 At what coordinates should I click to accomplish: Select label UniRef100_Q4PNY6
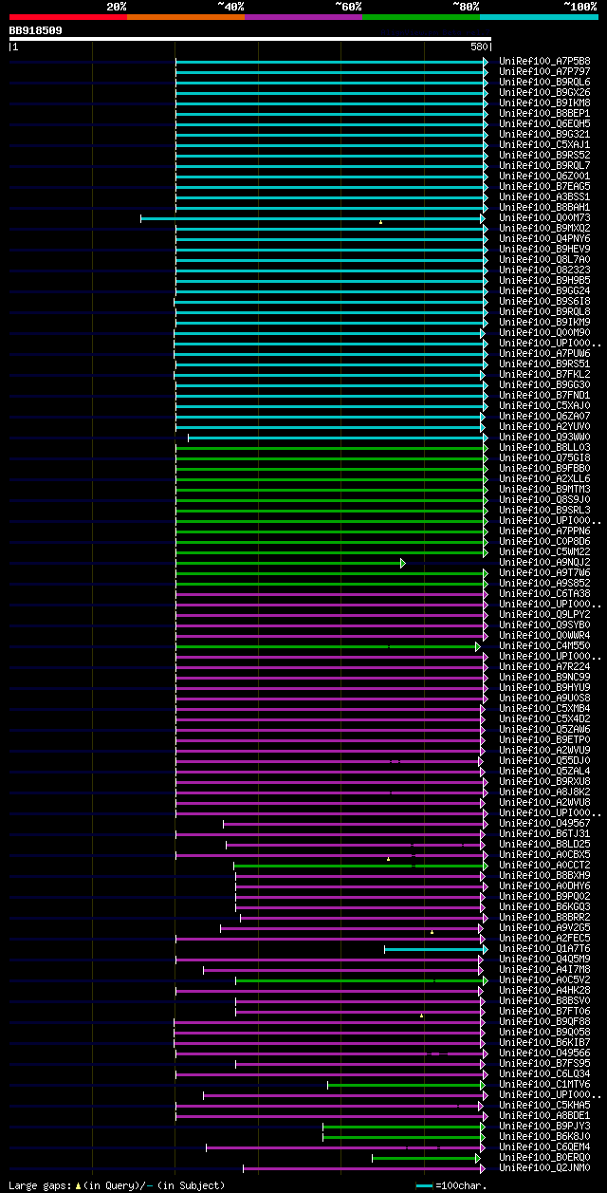coord(544,238)
